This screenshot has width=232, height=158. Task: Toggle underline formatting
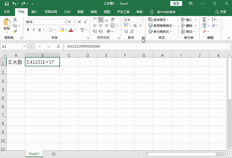tap(39, 29)
